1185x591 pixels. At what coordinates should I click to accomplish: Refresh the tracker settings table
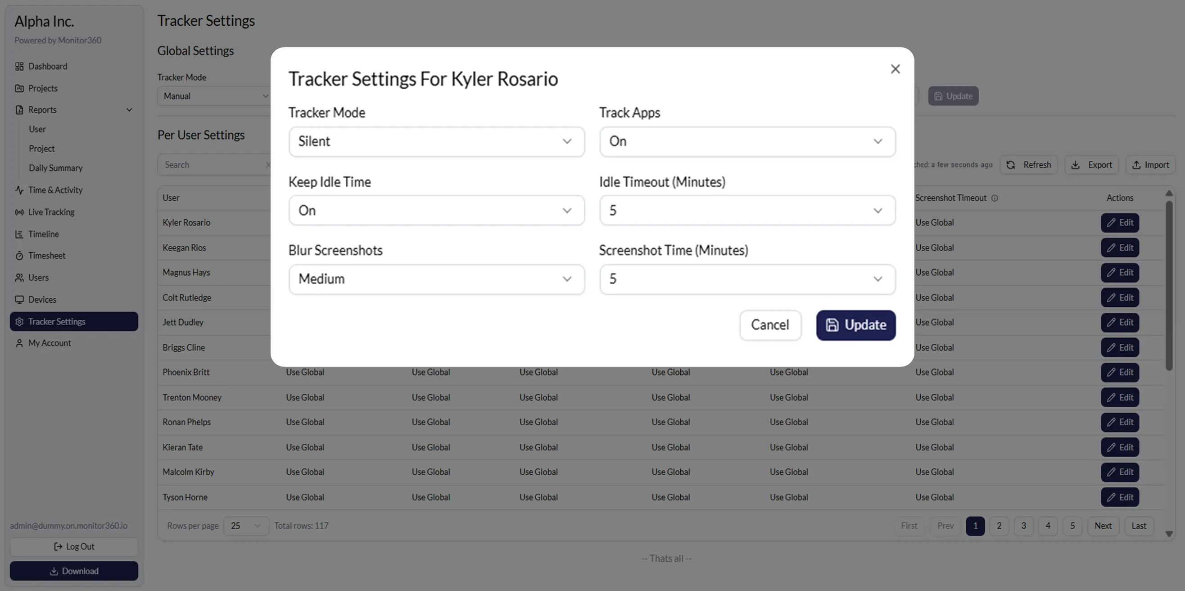point(1029,164)
